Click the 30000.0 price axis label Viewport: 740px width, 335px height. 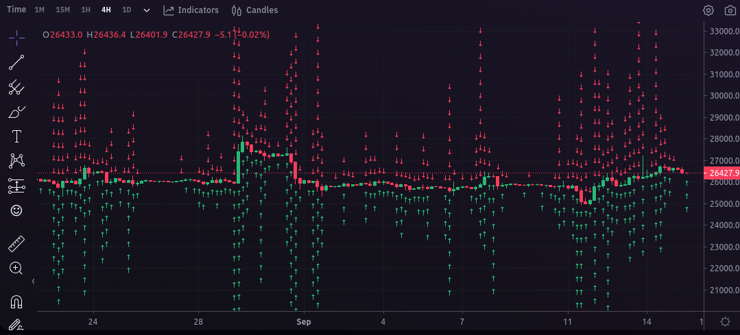pyautogui.click(x=724, y=96)
